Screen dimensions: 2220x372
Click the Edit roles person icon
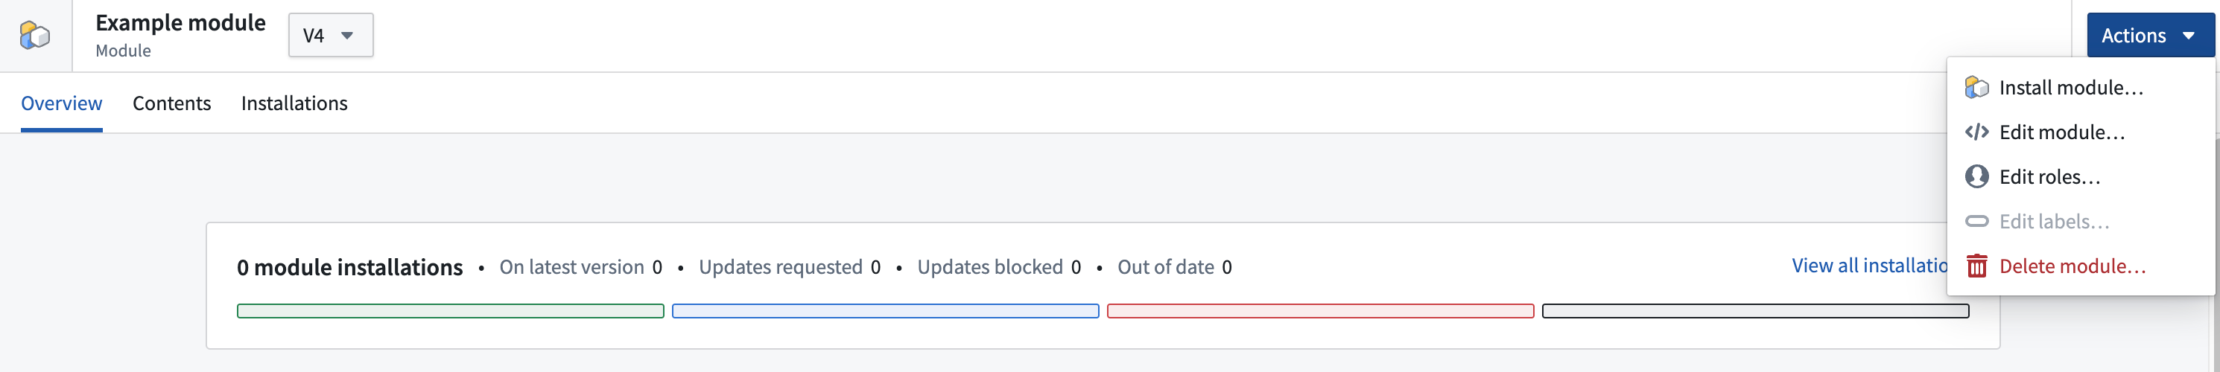(x=1976, y=176)
